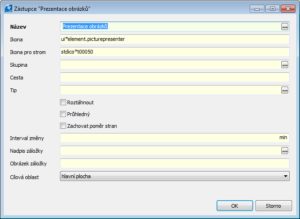Click into the Skupina text field
The height and width of the screenshot is (219, 300).
(x=171, y=65)
